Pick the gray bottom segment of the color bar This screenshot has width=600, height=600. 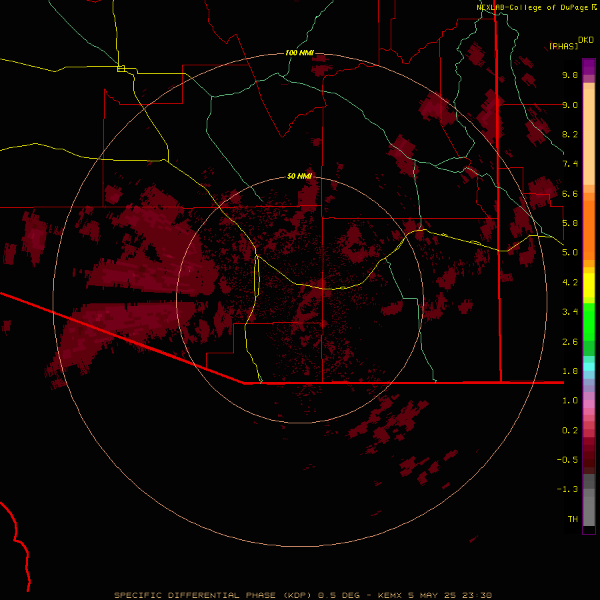tap(589, 511)
